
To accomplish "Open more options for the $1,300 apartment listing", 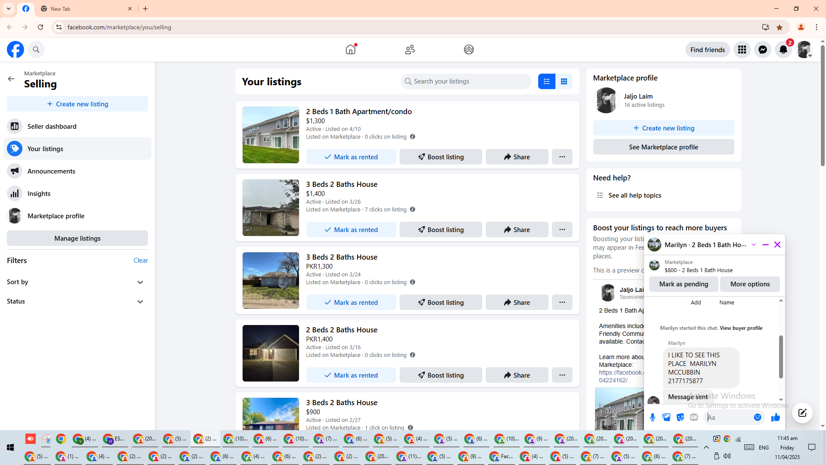I will (x=562, y=157).
